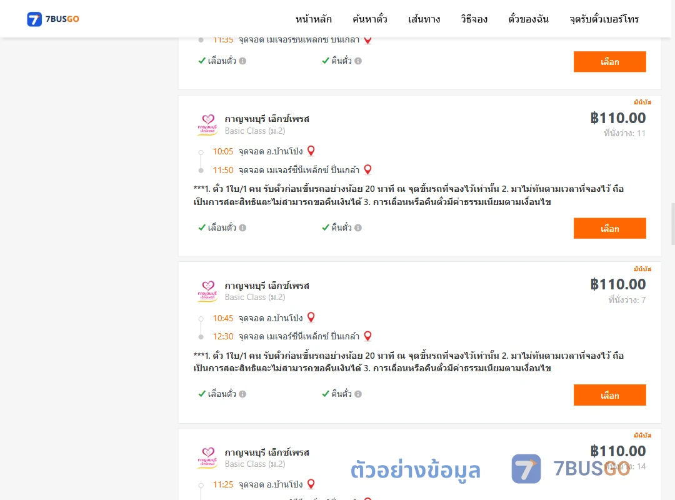
Task: Show map pin for 10:45 จุดจอด อ.บ้านโป่ง
Action: point(311,317)
